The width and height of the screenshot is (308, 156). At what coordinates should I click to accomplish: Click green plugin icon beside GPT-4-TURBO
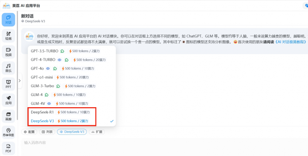click(x=67, y=60)
